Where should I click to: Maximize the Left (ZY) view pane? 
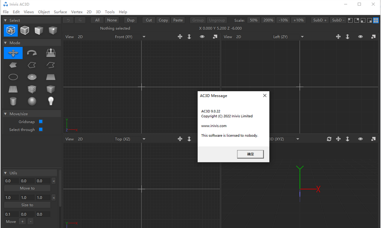pyautogui.click(x=374, y=36)
